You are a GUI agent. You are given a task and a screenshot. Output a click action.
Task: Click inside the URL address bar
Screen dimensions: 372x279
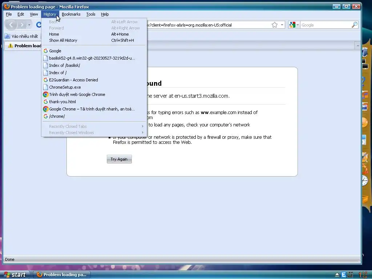(209, 25)
